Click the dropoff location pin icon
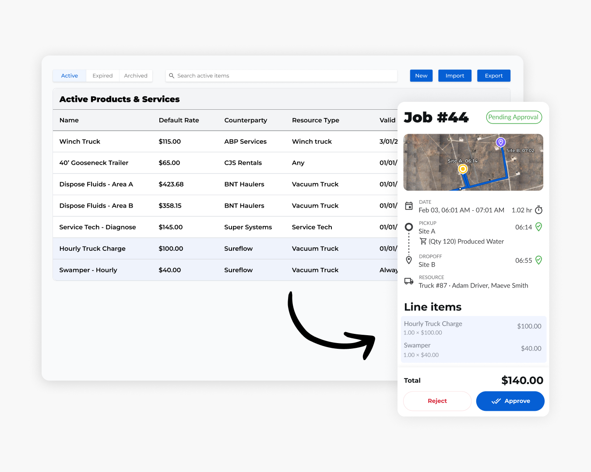 tap(409, 260)
